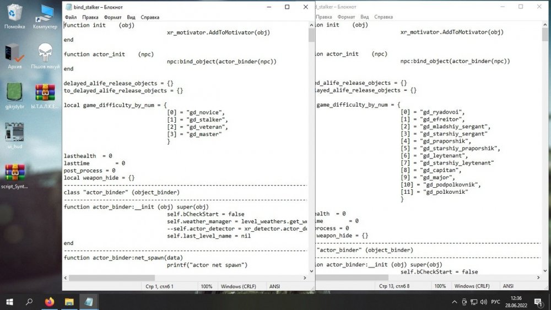Click scroll-left arrow in left Notepad
Screen dimensions: 551x310
coord(66,278)
